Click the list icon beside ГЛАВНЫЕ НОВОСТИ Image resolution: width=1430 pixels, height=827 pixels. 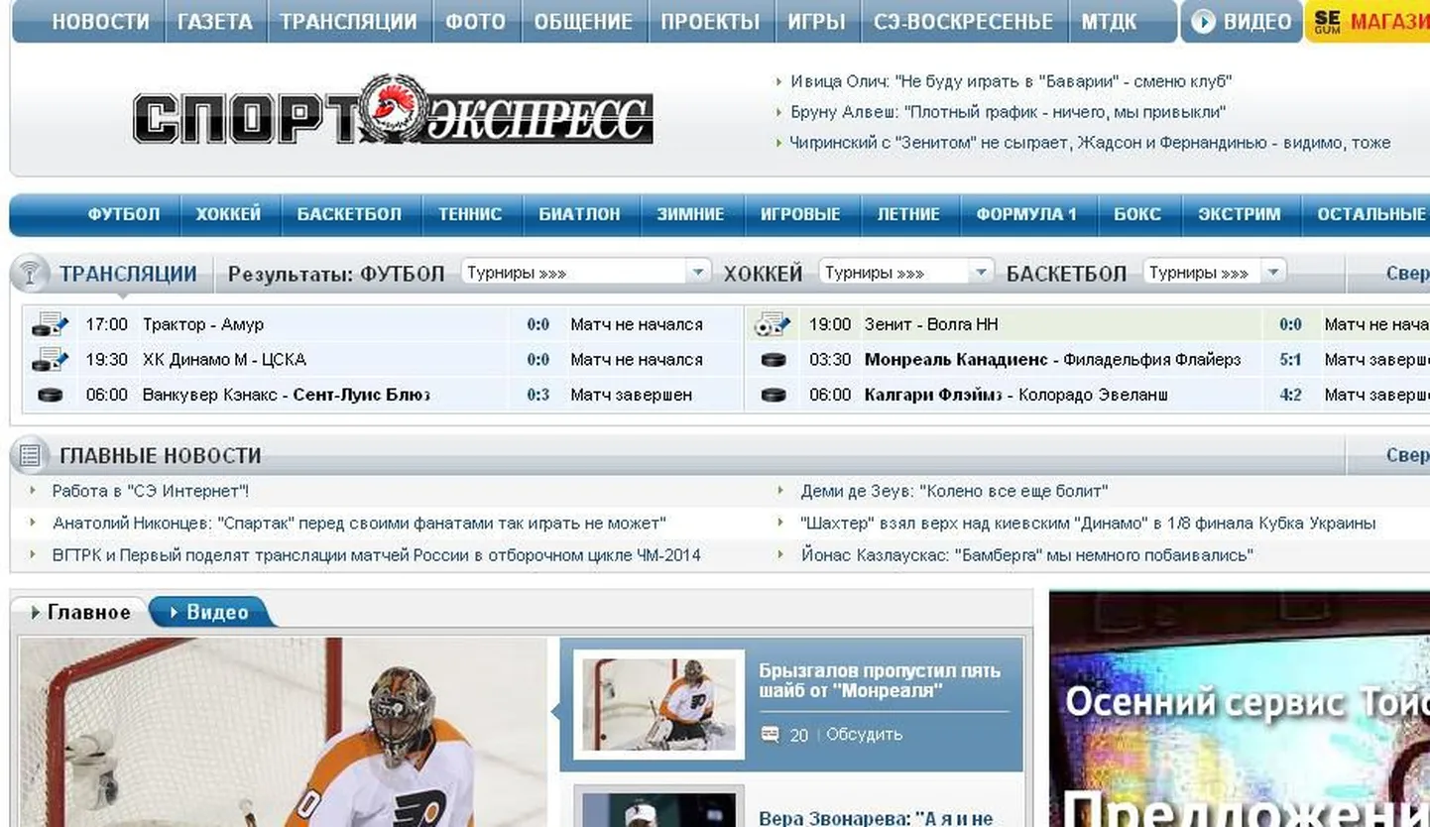pos(31,455)
